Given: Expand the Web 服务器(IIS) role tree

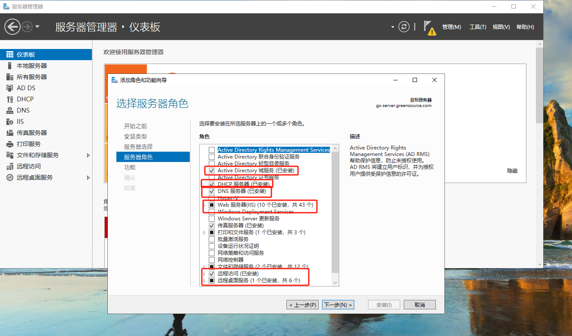Looking at the screenshot, I should (x=204, y=205).
